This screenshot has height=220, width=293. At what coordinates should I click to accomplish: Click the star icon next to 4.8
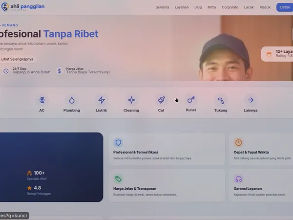click(29, 188)
